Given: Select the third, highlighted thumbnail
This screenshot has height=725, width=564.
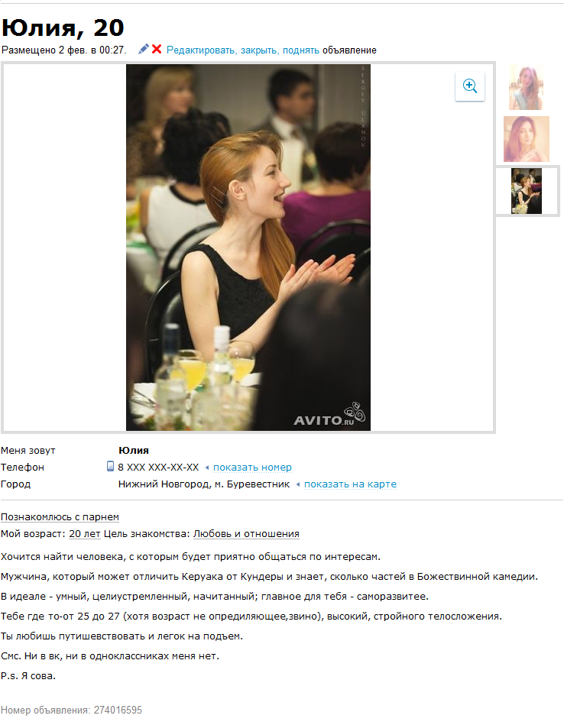Looking at the screenshot, I should click(x=527, y=191).
